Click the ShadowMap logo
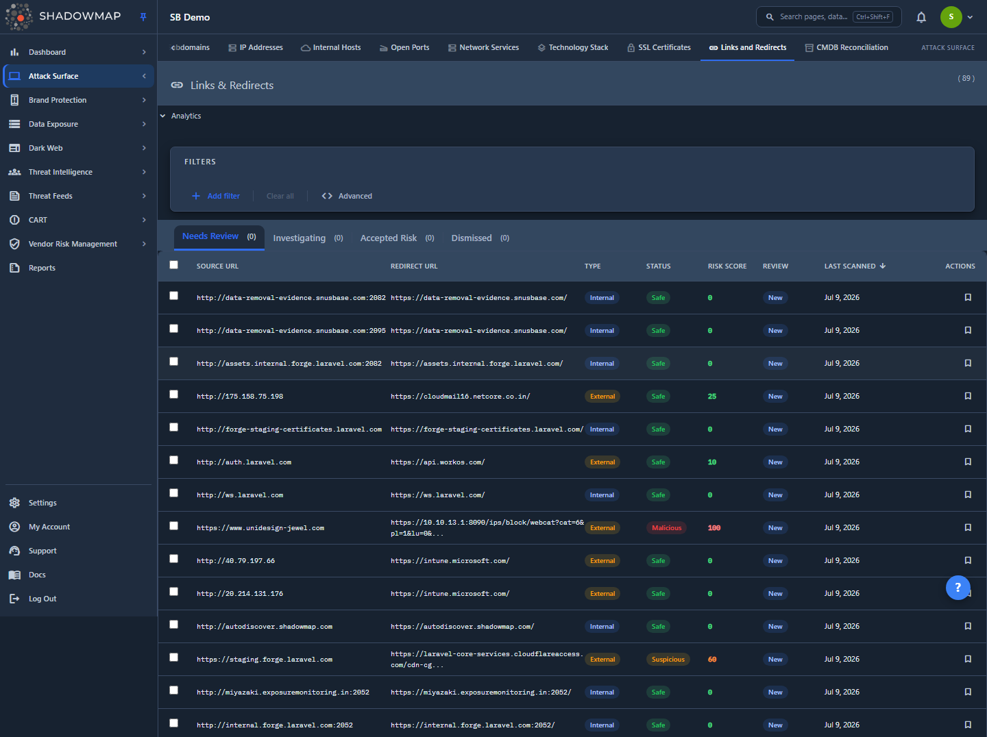 (63, 16)
